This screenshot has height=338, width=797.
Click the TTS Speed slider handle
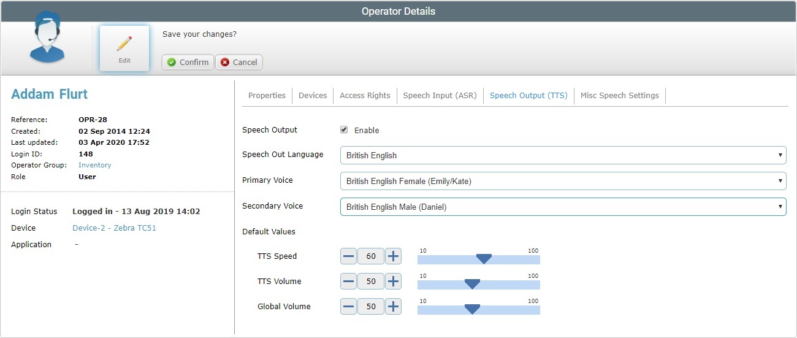(484, 259)
